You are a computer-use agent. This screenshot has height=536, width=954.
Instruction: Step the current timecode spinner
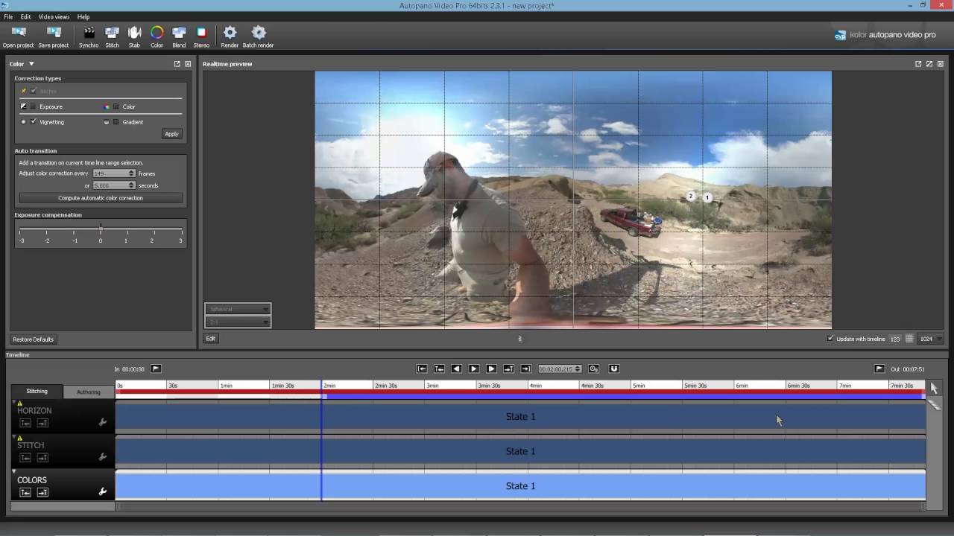(x=578, y=368)
